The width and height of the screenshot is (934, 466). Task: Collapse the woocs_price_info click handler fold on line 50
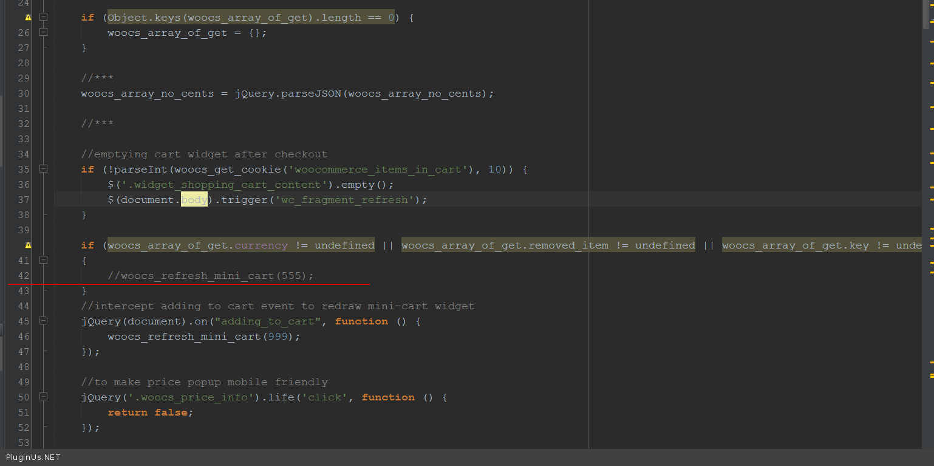click(43, 397)
